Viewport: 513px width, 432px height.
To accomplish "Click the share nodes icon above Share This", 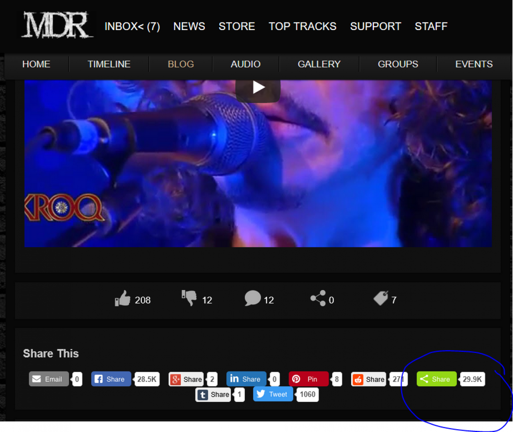I will (x=318, y=298).
